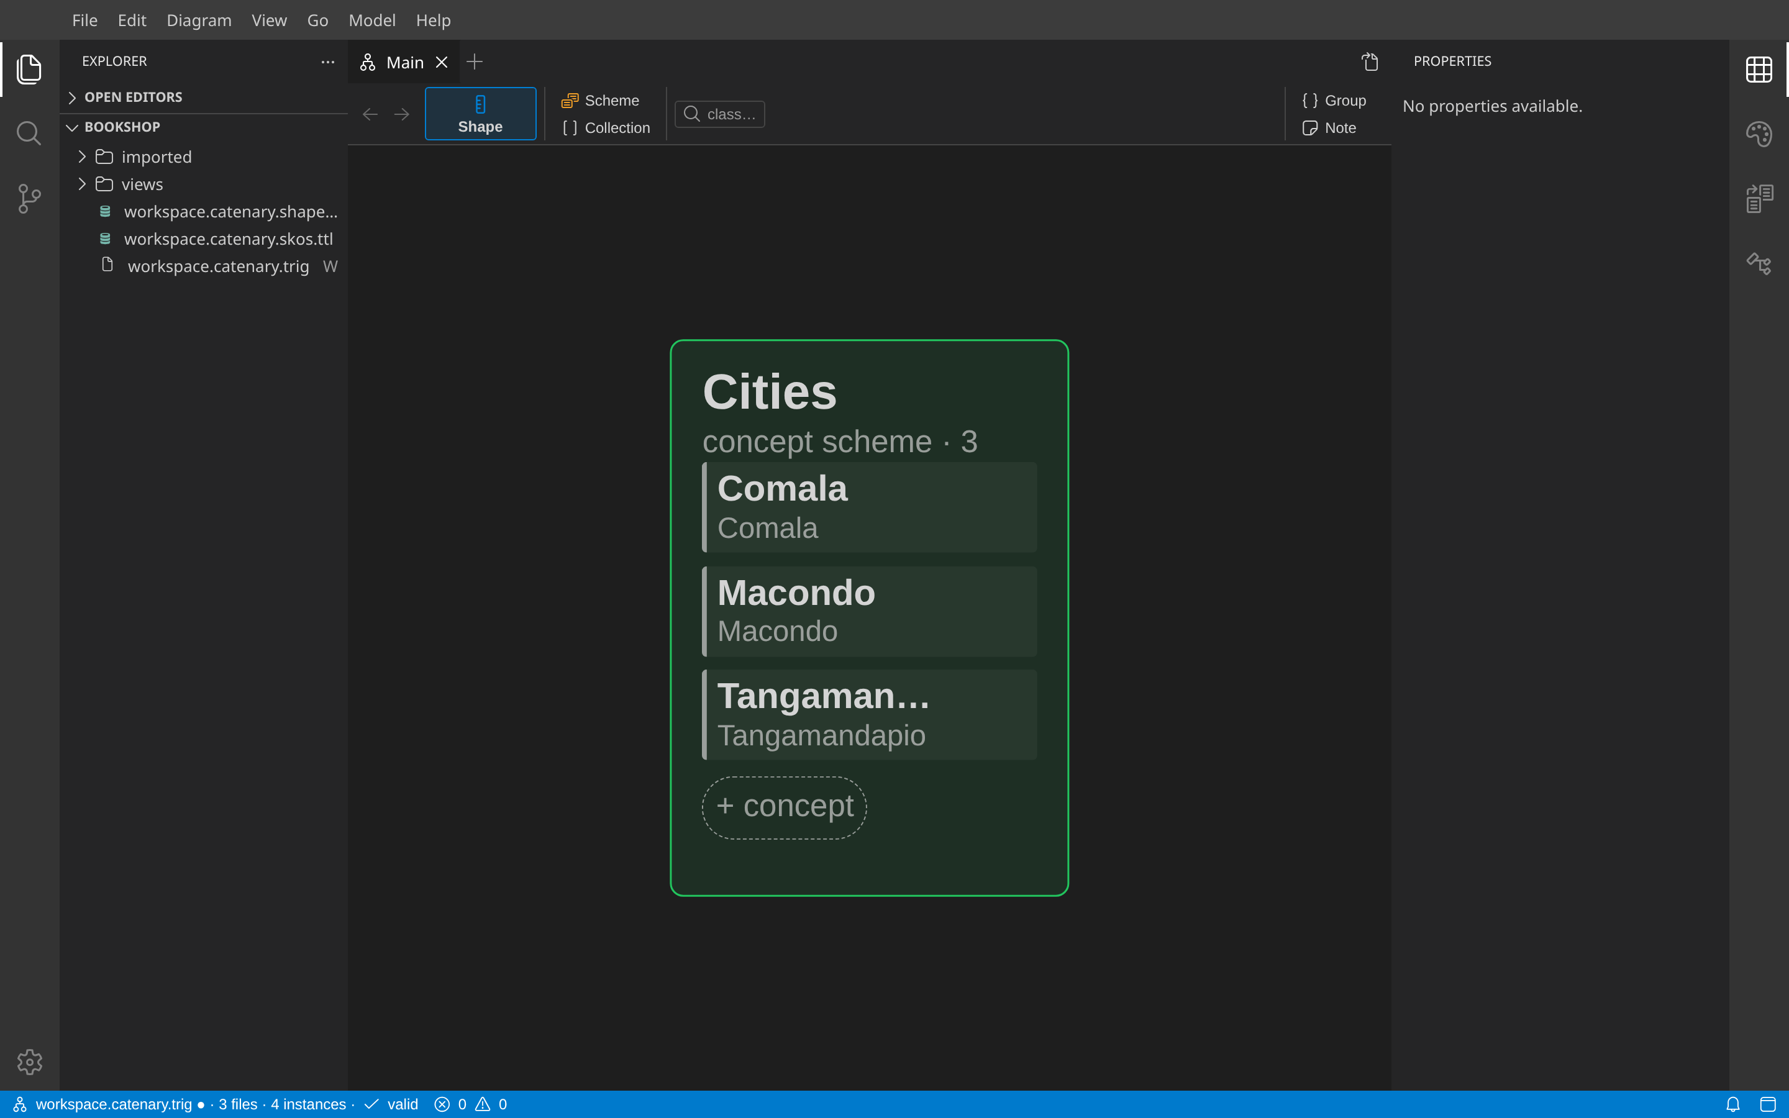
Task: Click the error count icon in status bar
Action: [442, 1104]
